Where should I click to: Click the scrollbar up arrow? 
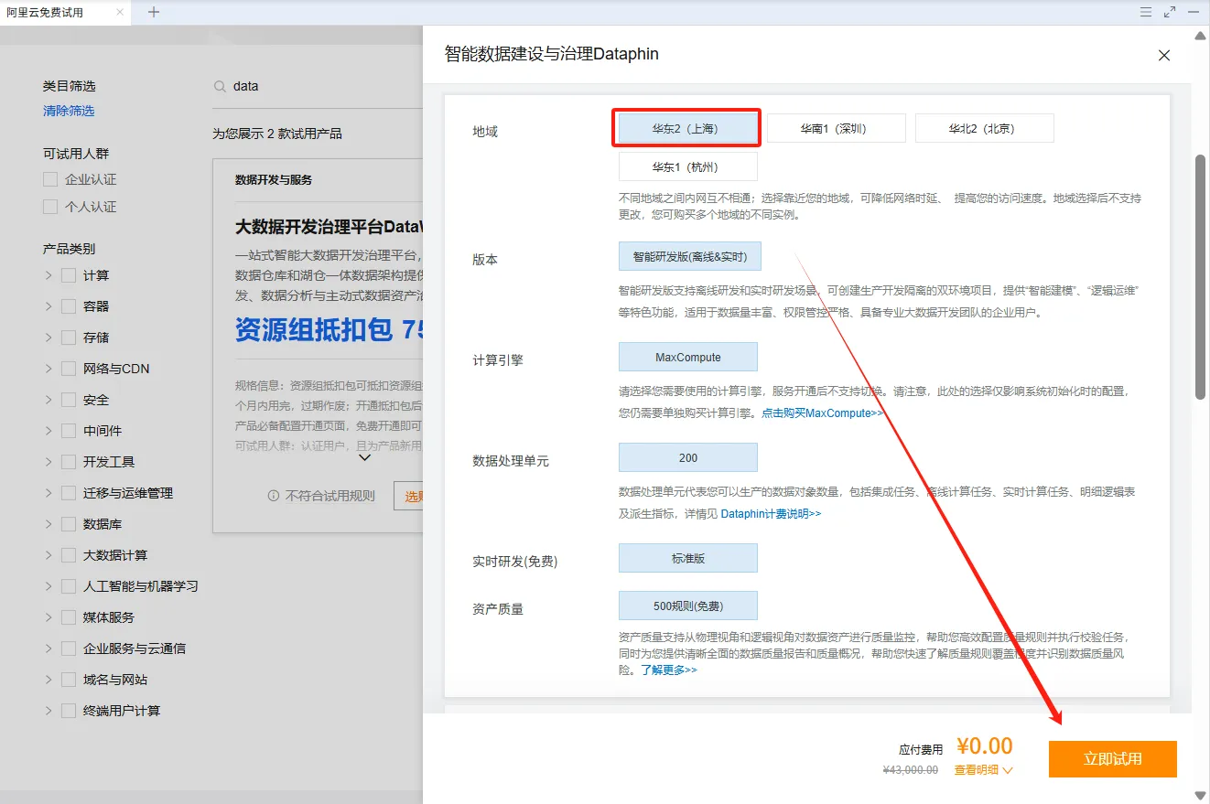1201,35
